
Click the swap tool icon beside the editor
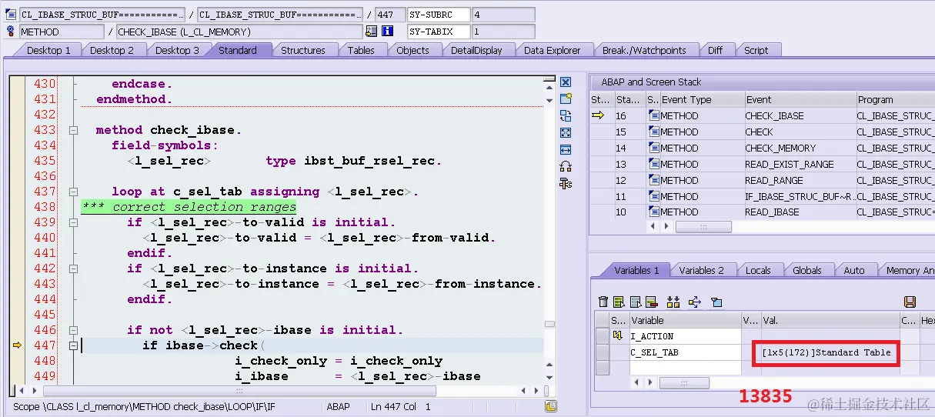(x=566, y=116)
